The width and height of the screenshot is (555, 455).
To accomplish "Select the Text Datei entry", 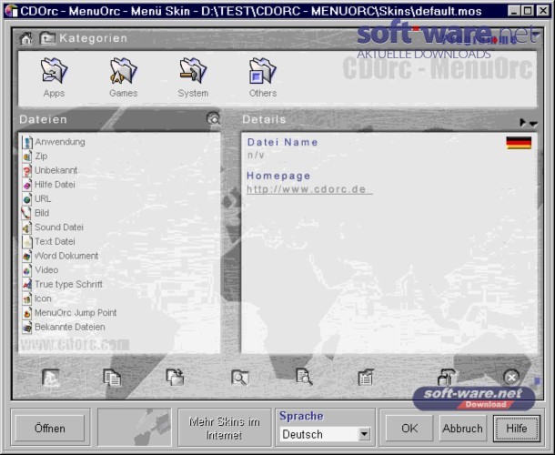I will point(48,241).
